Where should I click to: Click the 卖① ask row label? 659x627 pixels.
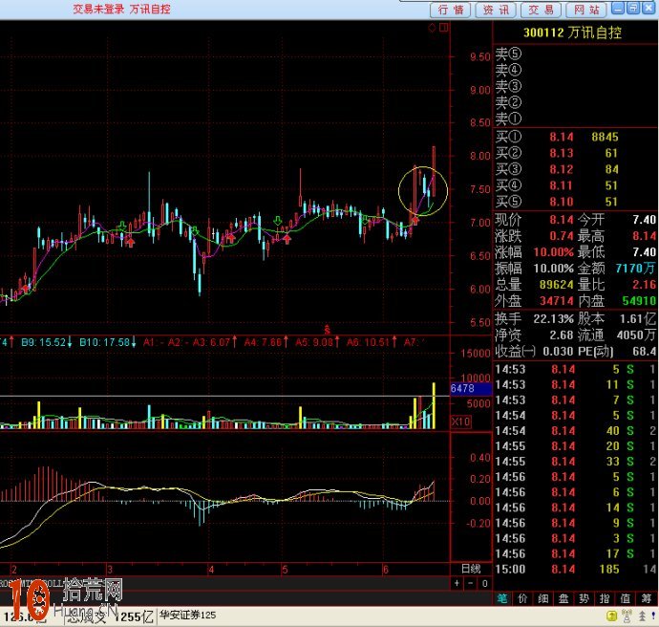pyautogui.click(x=508, y=119)
